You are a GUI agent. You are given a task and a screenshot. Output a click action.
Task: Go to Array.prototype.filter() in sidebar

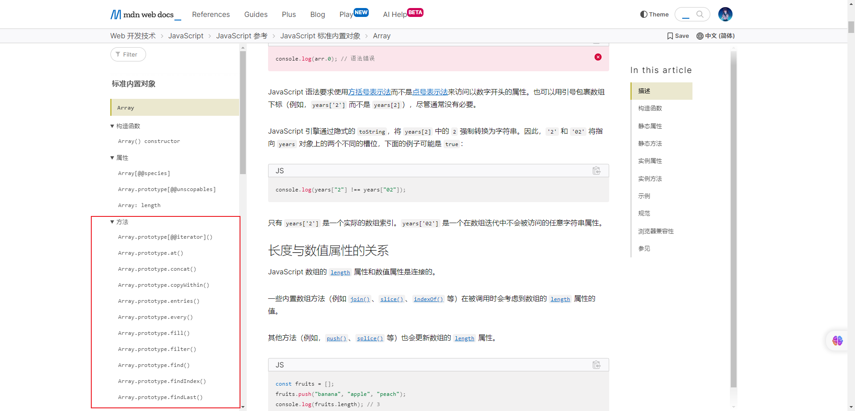[x=157, y=349]
